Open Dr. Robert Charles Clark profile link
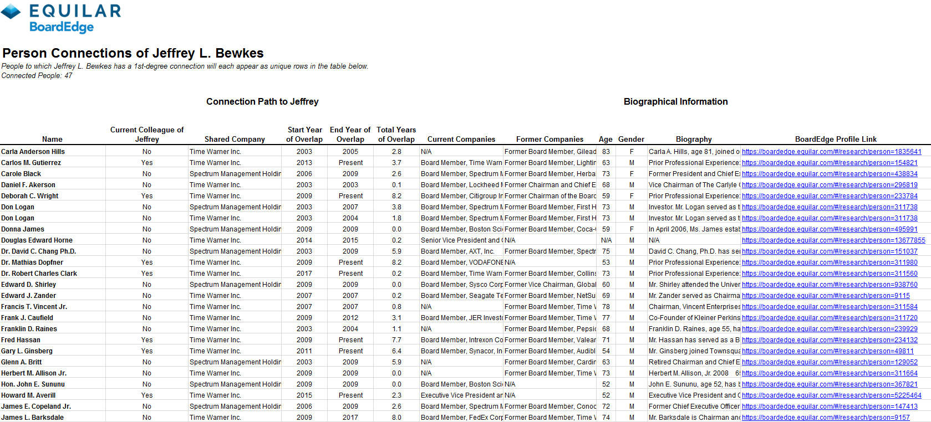931x422 pixels. pyautogui.click(x=830, y=274)
